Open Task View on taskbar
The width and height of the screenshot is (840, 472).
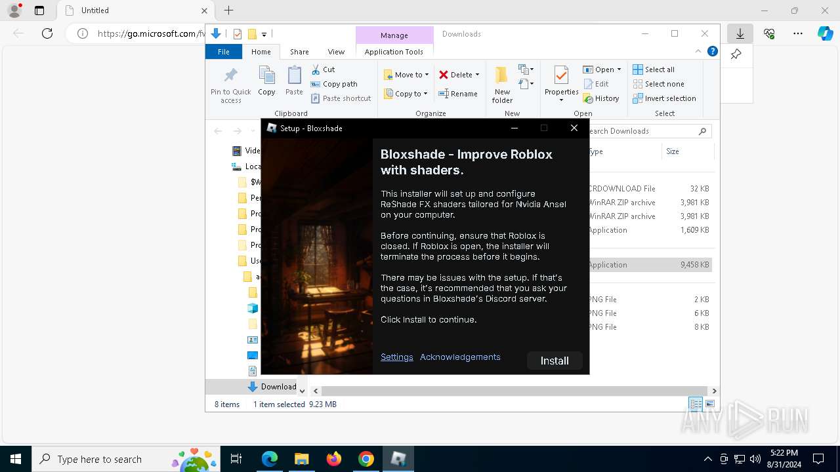pyautogui.click(x=236, y=459)
